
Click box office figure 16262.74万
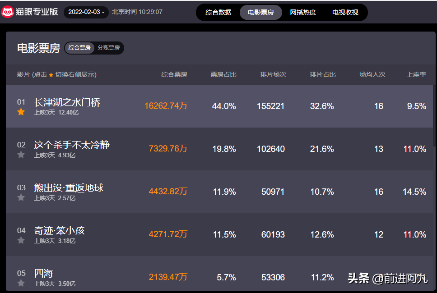tap(166, 106)
